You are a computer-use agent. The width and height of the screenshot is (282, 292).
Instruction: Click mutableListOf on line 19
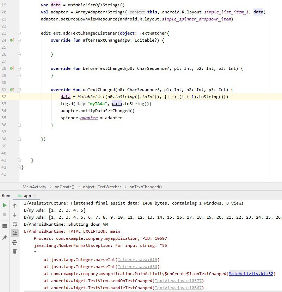click(x=84, y=5)
